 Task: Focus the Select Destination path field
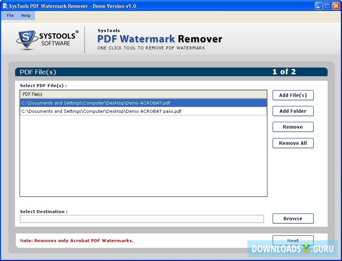tap(142, 219)
